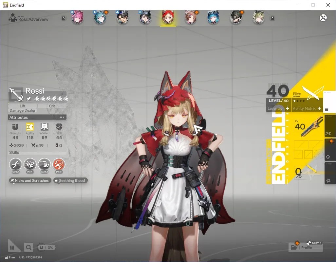336x262 pixels.
Task: Click the Crit tag
Action: click(x=52, y=106)
